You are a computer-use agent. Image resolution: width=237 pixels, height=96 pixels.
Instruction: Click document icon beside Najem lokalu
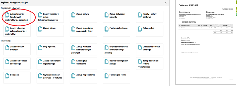click(x=40, y=29)
